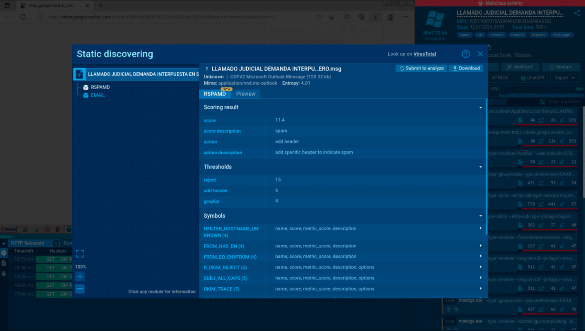Collapse bottom panel with up arrow
This screenshot has height=331, width=585.
(4, 243)
